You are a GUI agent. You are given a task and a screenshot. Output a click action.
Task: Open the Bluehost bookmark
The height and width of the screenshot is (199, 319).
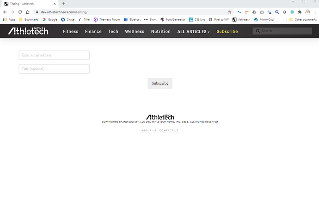tap(132, 20)
